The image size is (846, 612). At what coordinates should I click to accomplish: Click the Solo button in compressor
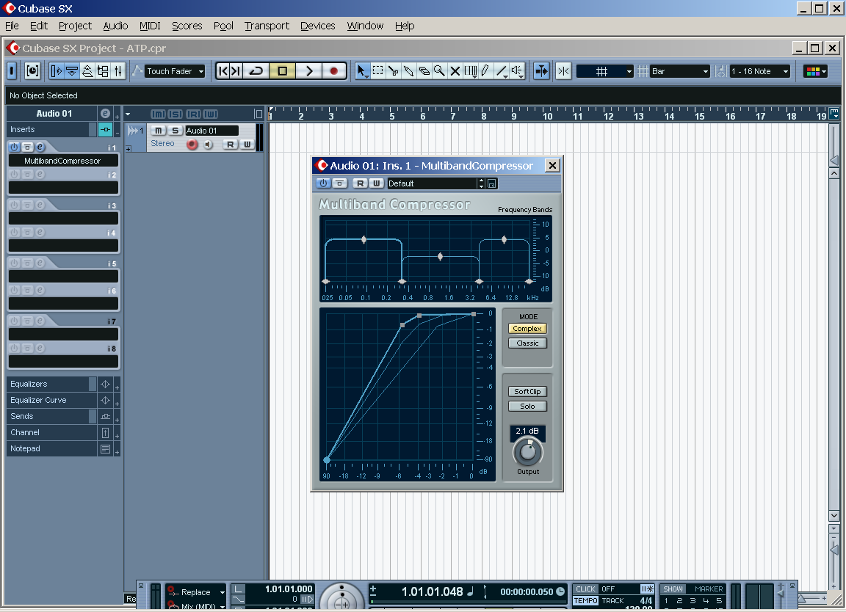(527, 406)
